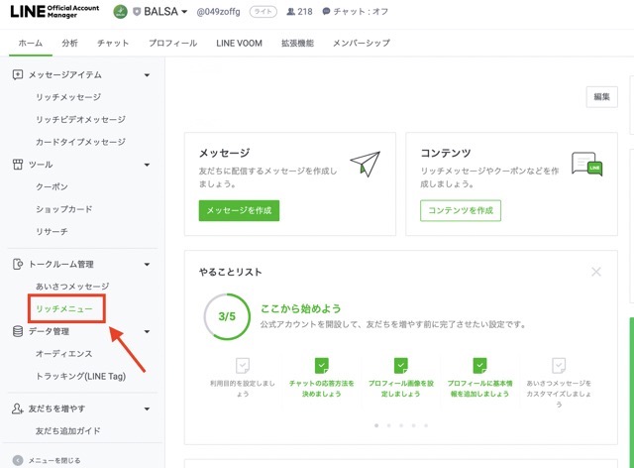
Task: Open あいさつメッセージ in sidebar
Action: tap(72, 287)
